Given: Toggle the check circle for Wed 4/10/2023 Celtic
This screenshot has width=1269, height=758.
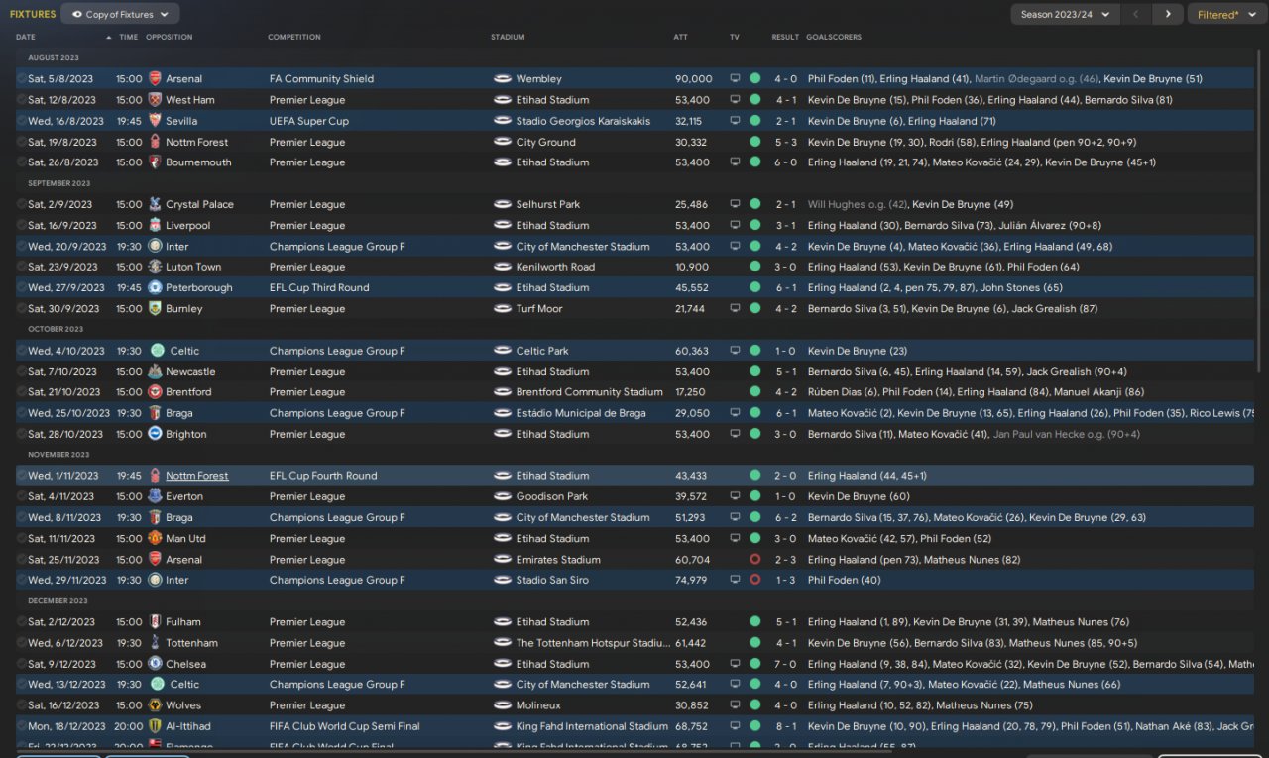Looking at the screenshot, I should tap(22, 351).
